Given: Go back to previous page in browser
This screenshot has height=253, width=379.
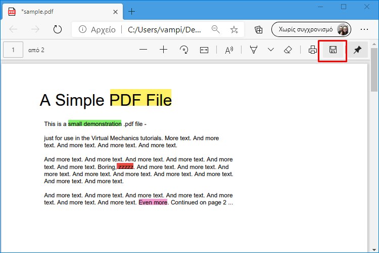Looking at the screenshot, I should pyautogui.click(x=13, y=29).
